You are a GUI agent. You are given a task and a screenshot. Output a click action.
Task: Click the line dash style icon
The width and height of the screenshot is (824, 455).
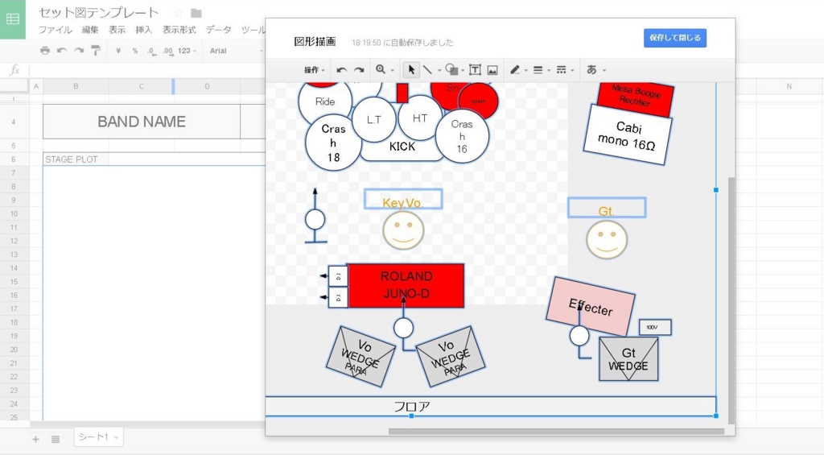pos(561,70)
